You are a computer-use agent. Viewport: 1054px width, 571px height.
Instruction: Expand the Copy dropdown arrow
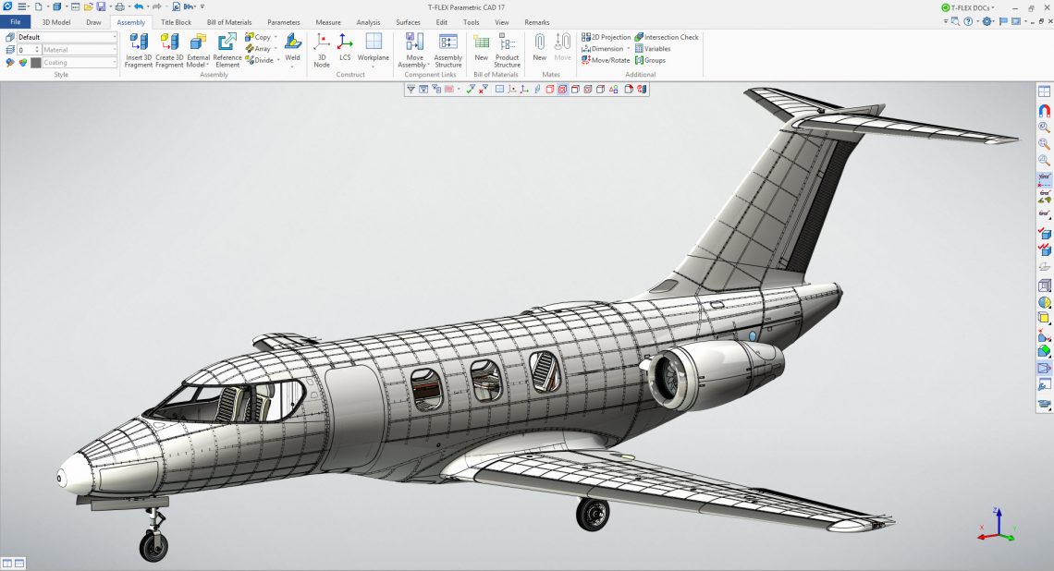coord(275,36)
